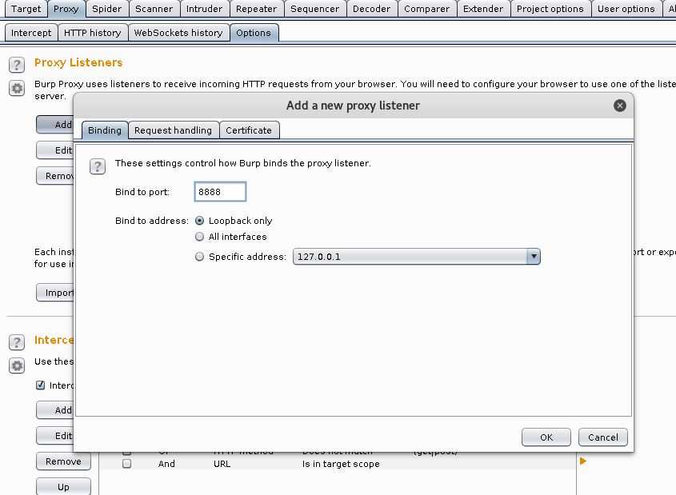Screen dimensions: 676x495
Task: Click the orange arrow beside the rules table
Action: pos(583,461)
